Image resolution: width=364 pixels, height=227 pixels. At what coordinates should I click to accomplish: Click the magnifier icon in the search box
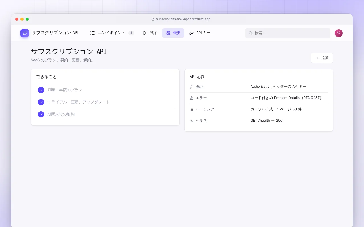(x=250, y=33)
